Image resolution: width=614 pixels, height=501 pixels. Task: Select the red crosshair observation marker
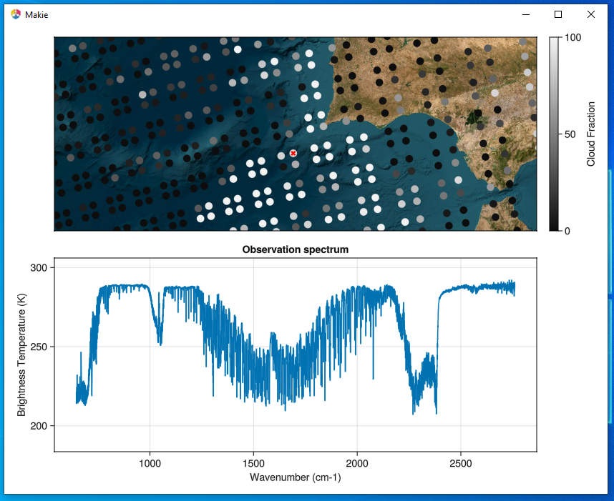click(x=293, y=153)
